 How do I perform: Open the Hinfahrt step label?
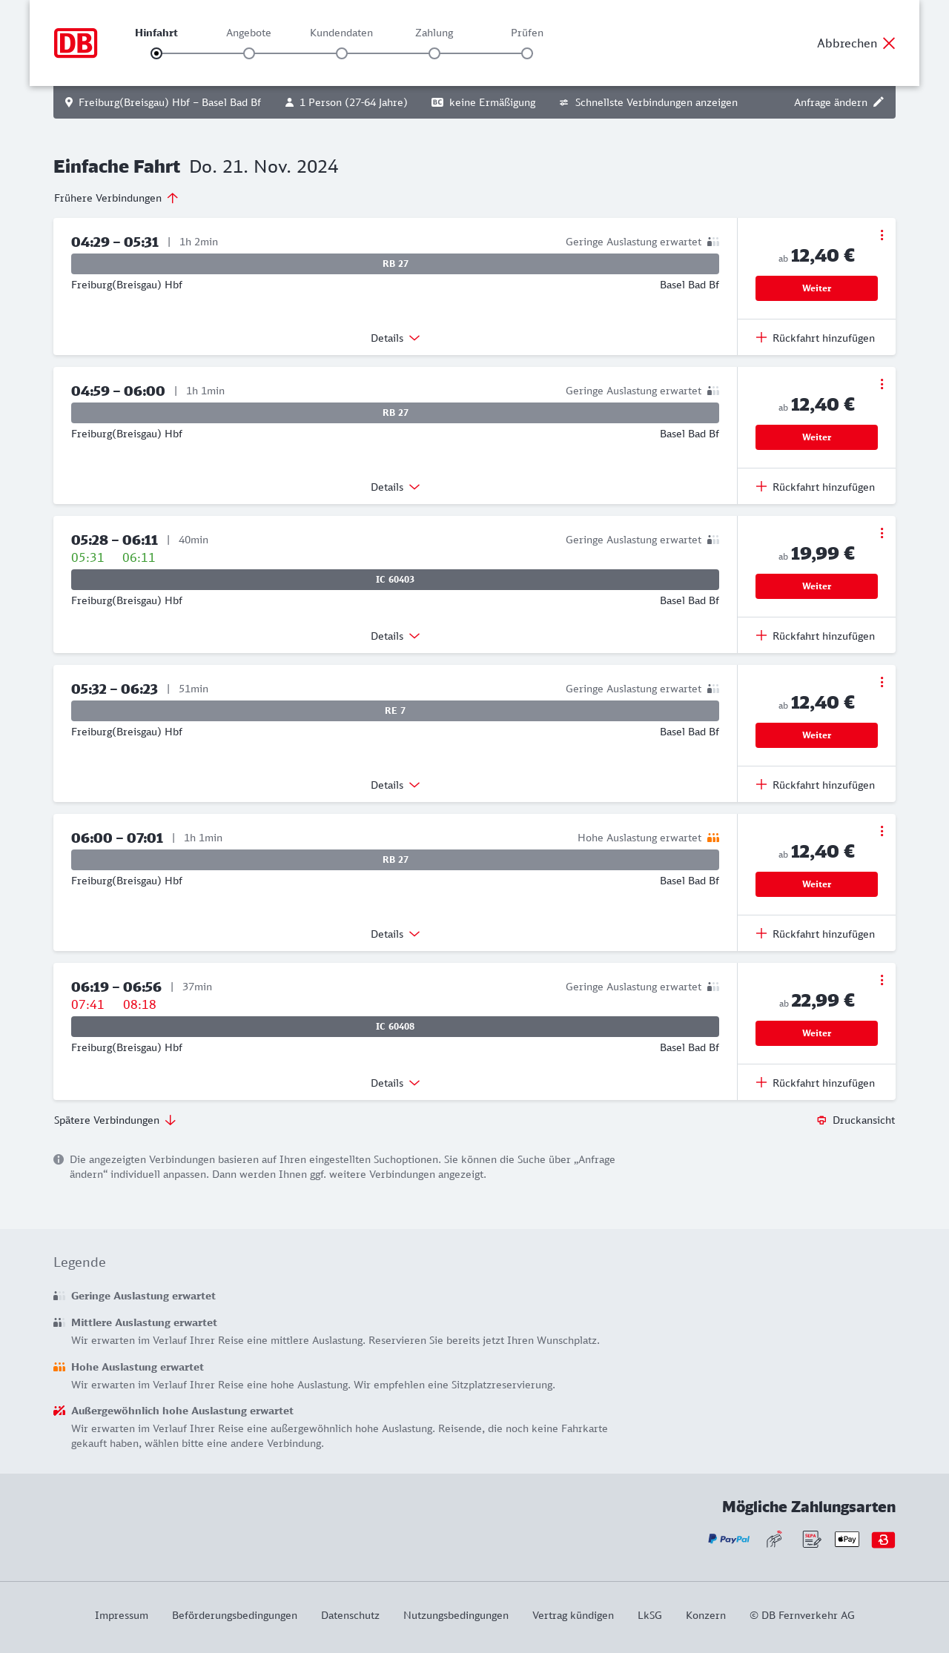[x=156, y=33]
